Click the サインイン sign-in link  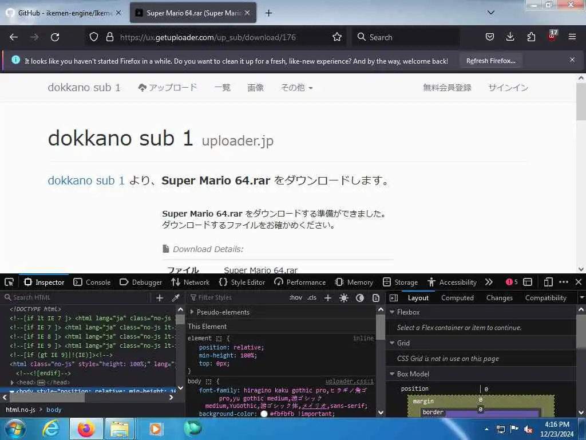[x=508, y=88]
